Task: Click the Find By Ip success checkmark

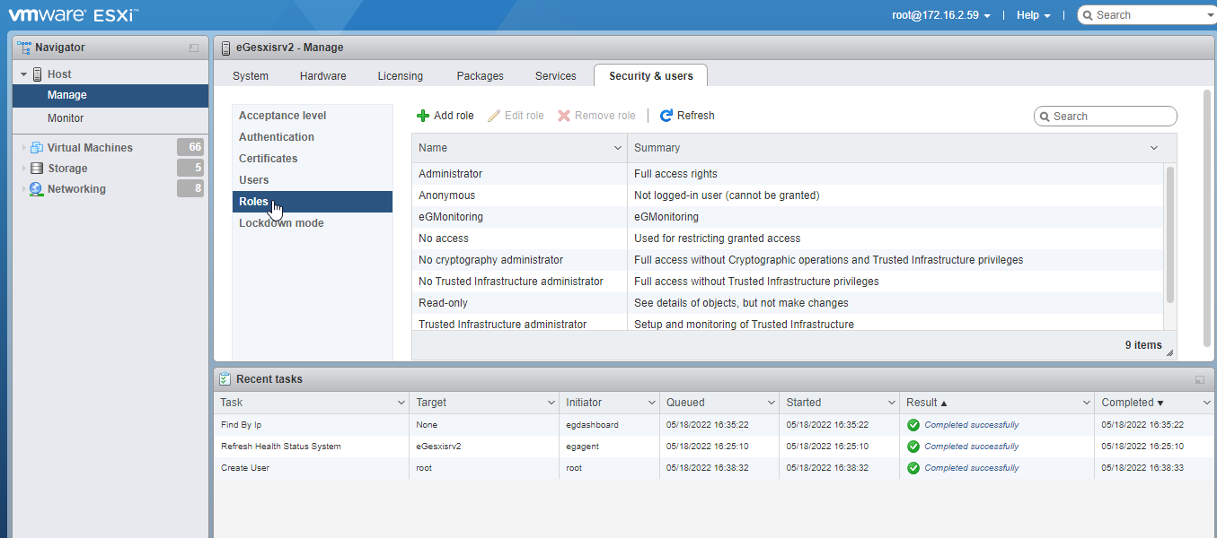Action: tap(913, 425)
